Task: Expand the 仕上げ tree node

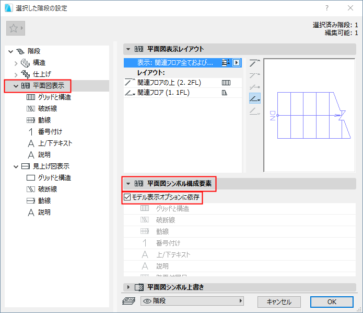Action: point(16,74)
